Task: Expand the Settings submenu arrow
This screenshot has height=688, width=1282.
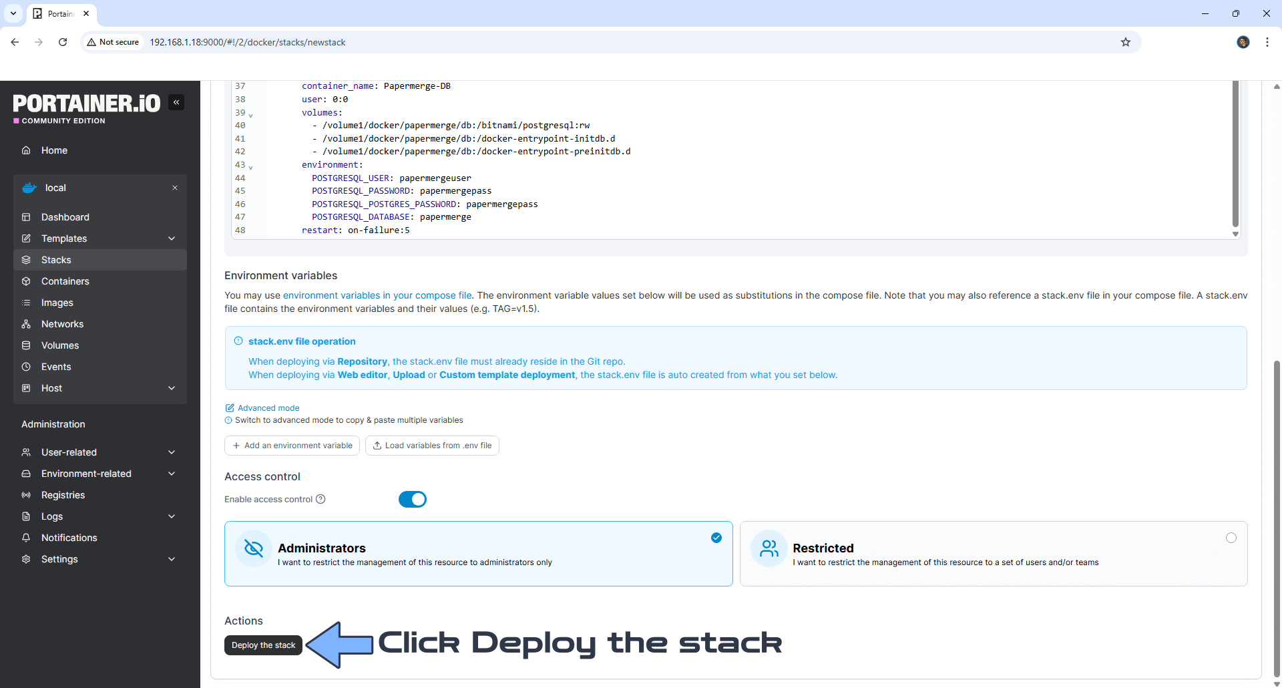Action: click(172, 559)
